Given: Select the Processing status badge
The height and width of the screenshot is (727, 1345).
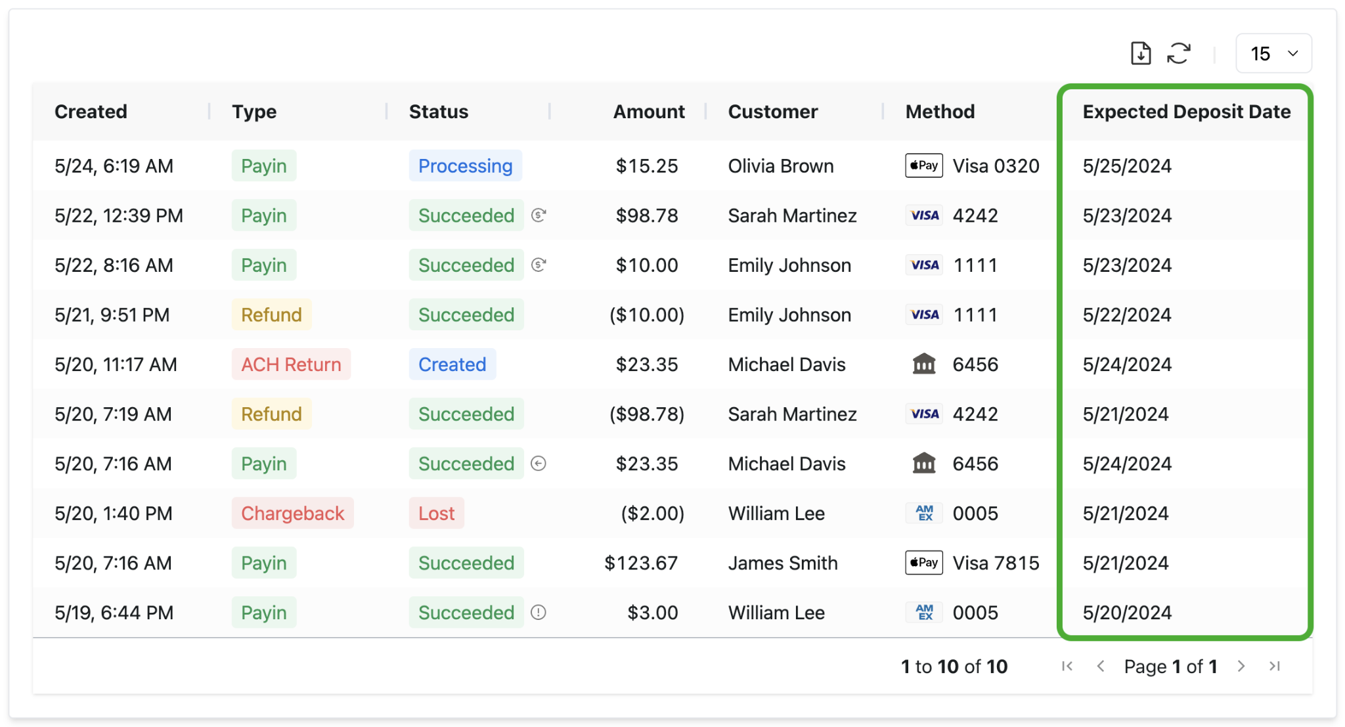Looking at the screenshot, I should coord(465,165).
